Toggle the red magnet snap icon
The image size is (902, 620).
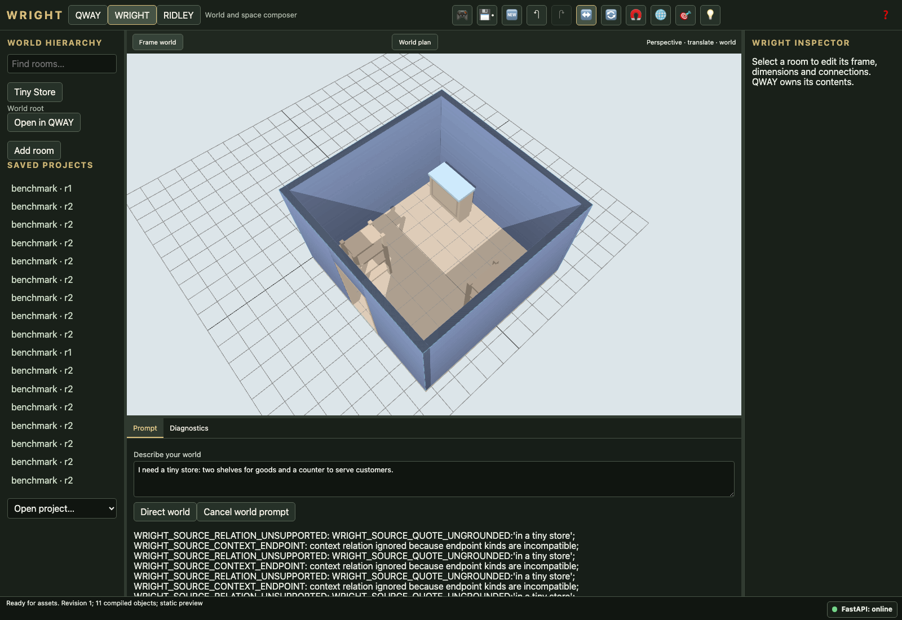636,15
